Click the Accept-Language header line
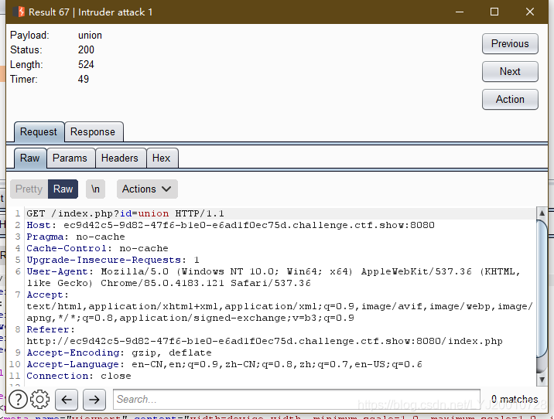 [x=224, y=364]
